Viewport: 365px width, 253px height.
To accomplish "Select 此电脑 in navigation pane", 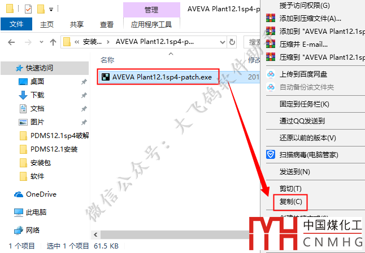I will point(36,212).
